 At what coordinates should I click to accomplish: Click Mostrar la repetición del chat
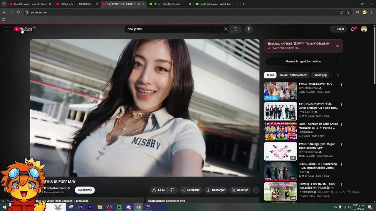[x=303, y=62]
